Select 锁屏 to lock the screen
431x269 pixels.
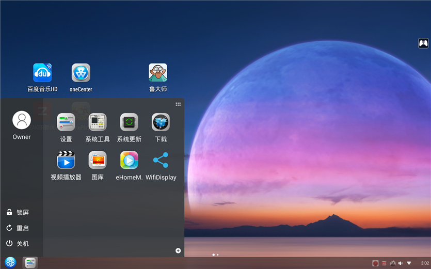click(18, 212)
